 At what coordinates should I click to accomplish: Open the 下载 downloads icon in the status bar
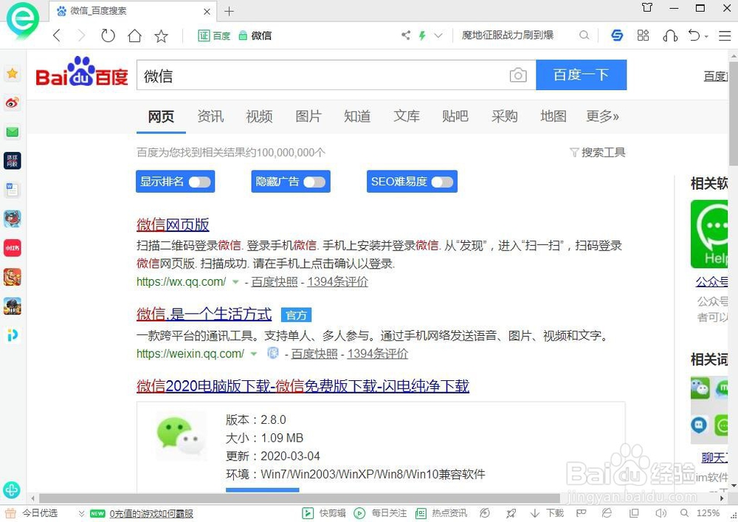coord(547,513)
